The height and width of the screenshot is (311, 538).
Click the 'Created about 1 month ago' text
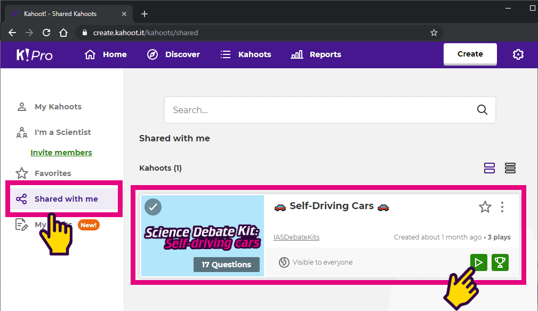point(437,237)
